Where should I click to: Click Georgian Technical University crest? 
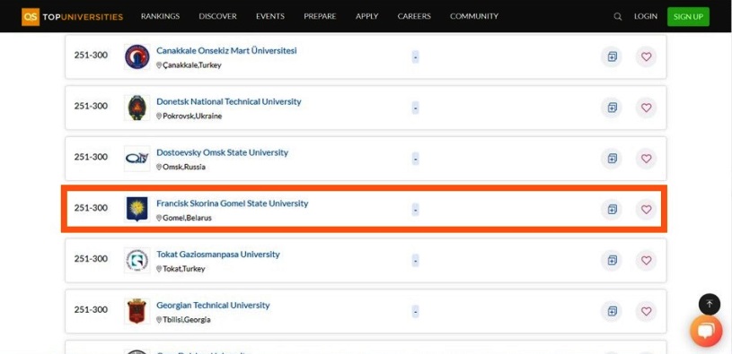(137, 311)
